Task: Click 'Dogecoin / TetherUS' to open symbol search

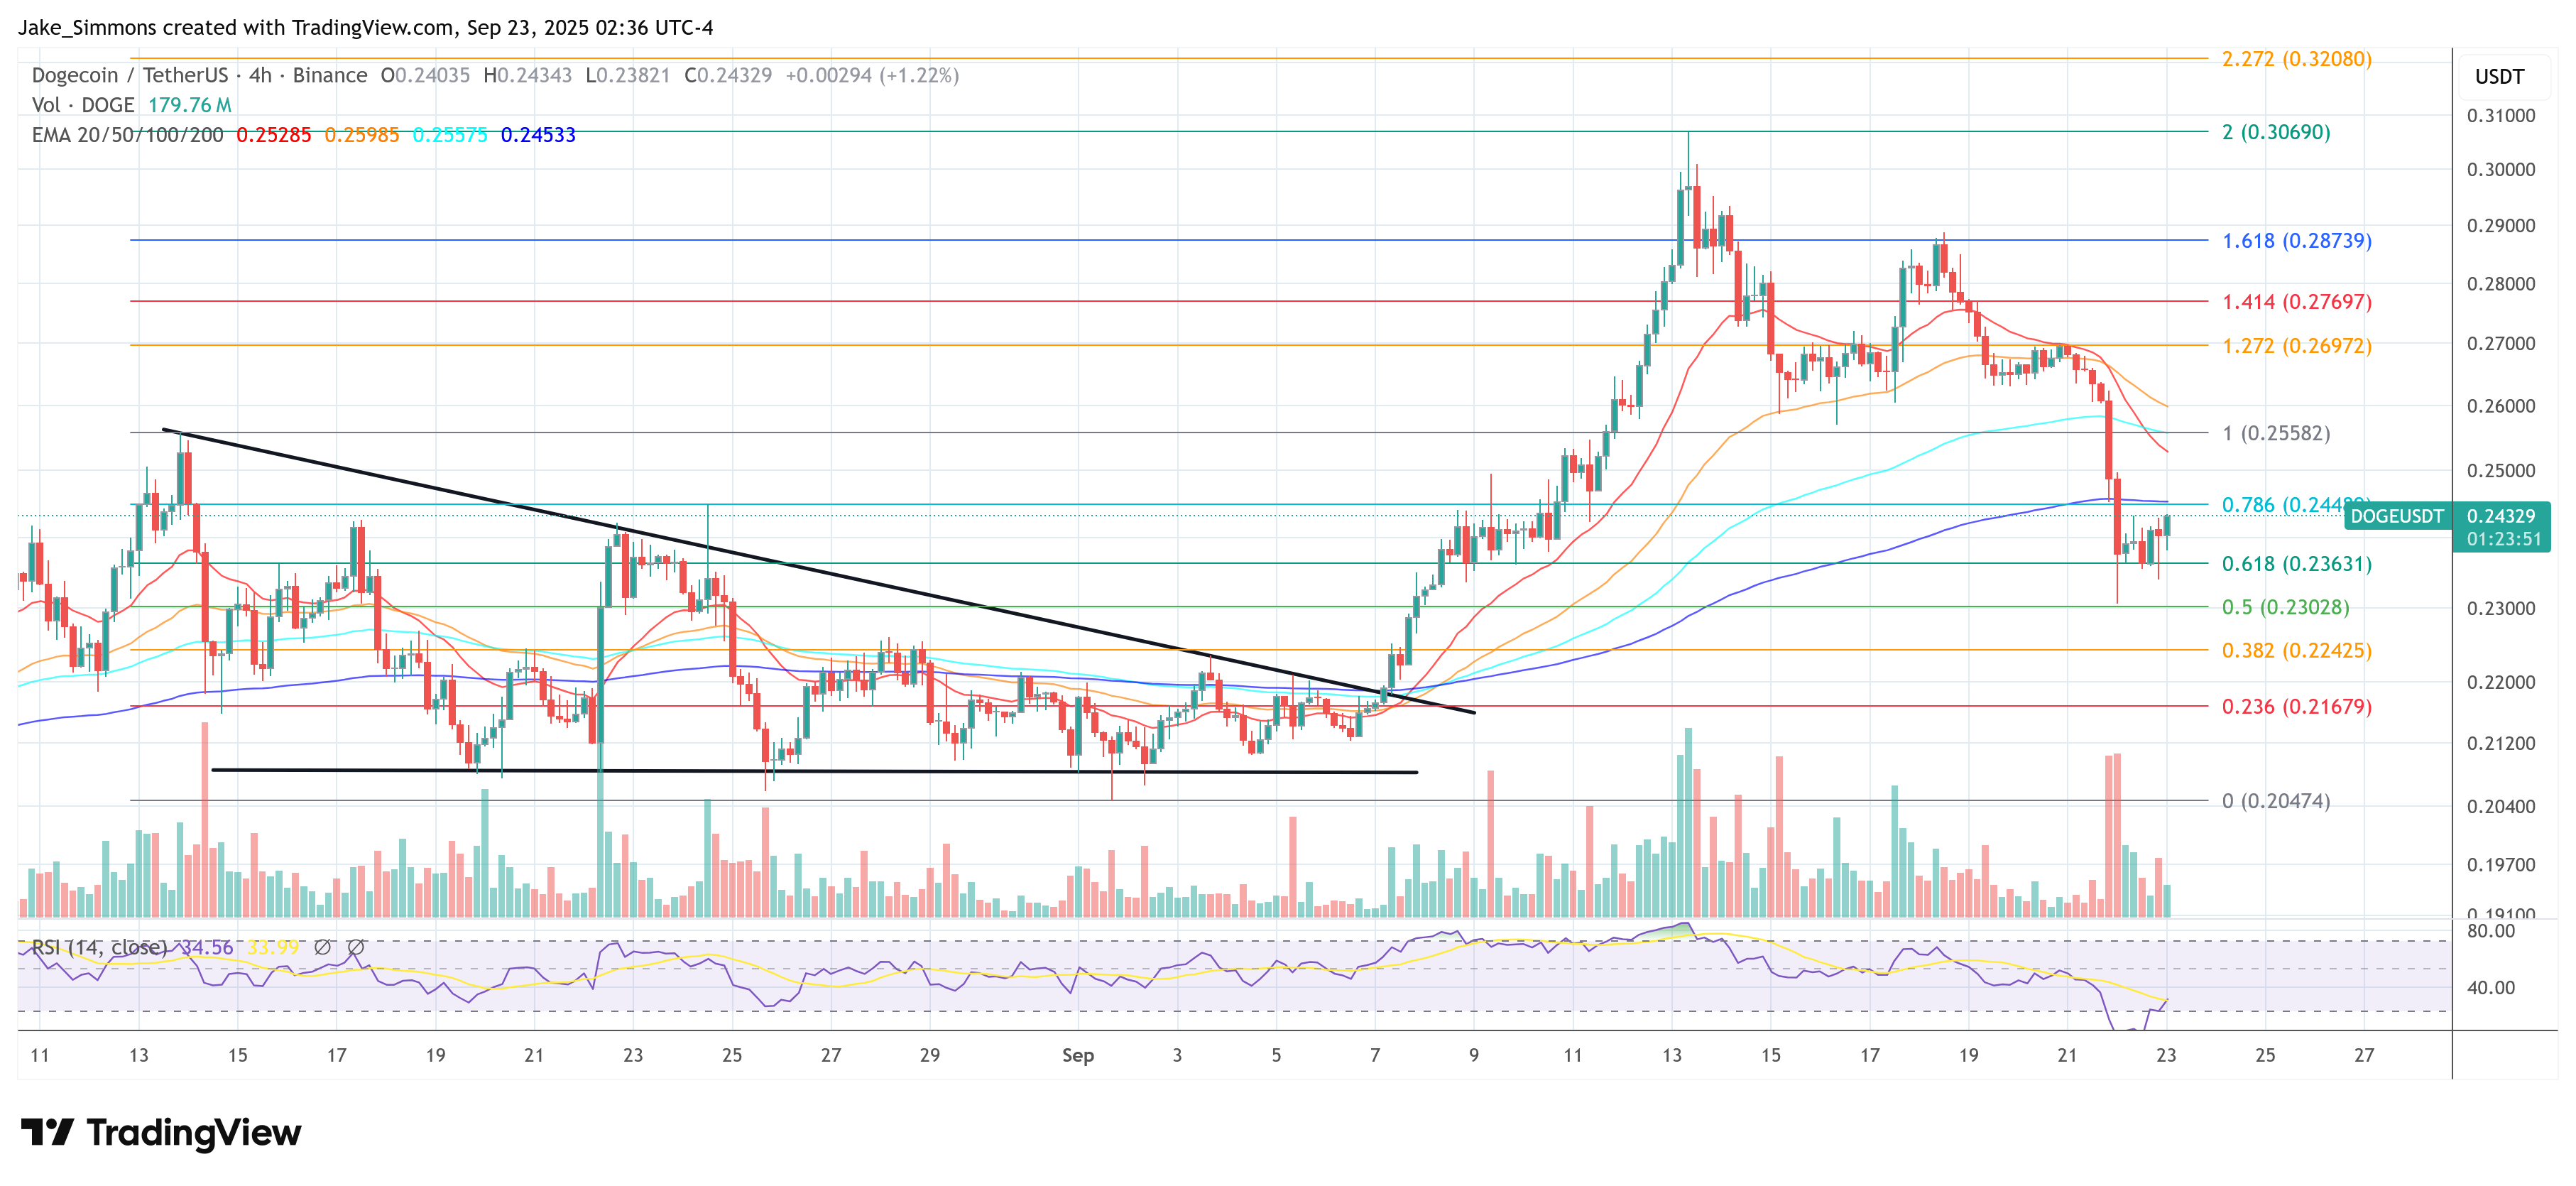Action: pos(130,74)
